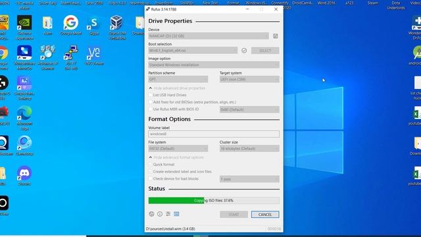Screen dimensions: 421x237
Task: Collapse Hide advanced drive properties
Action: [x=177, y=88]
